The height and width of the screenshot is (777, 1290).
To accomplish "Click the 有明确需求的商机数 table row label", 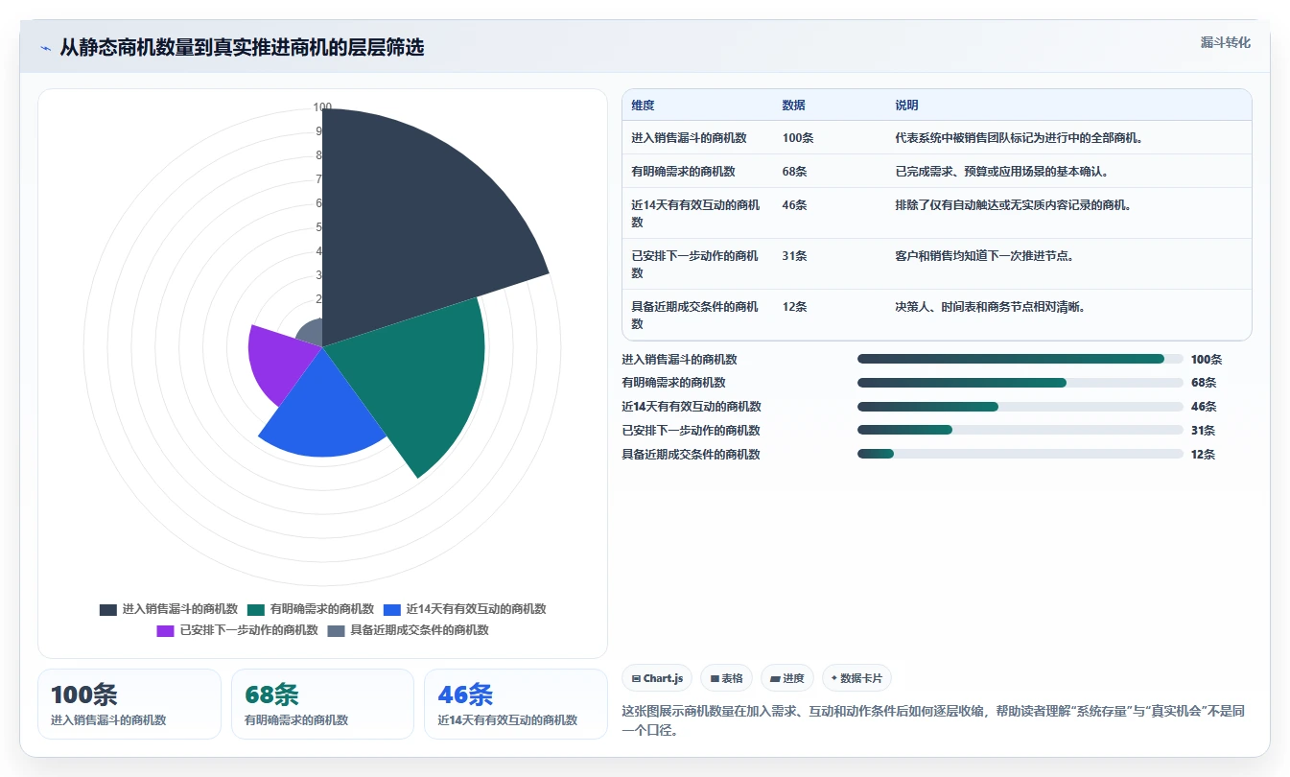I will tap(683, 172).
